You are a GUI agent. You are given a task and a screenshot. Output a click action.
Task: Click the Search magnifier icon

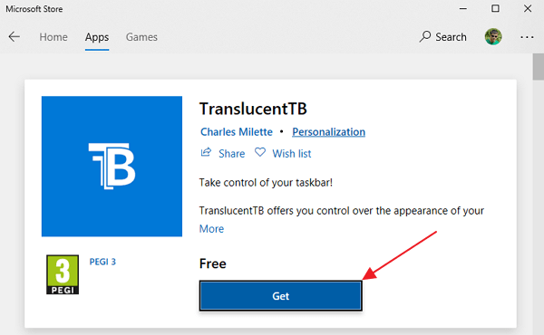coord(424,36)
